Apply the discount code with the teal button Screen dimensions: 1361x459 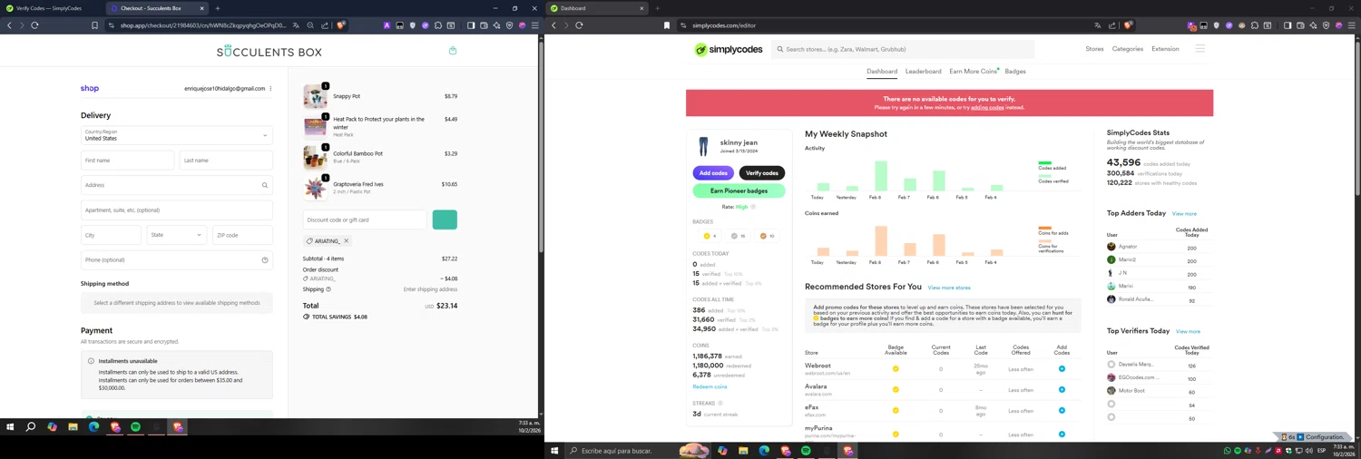(445, 220)
